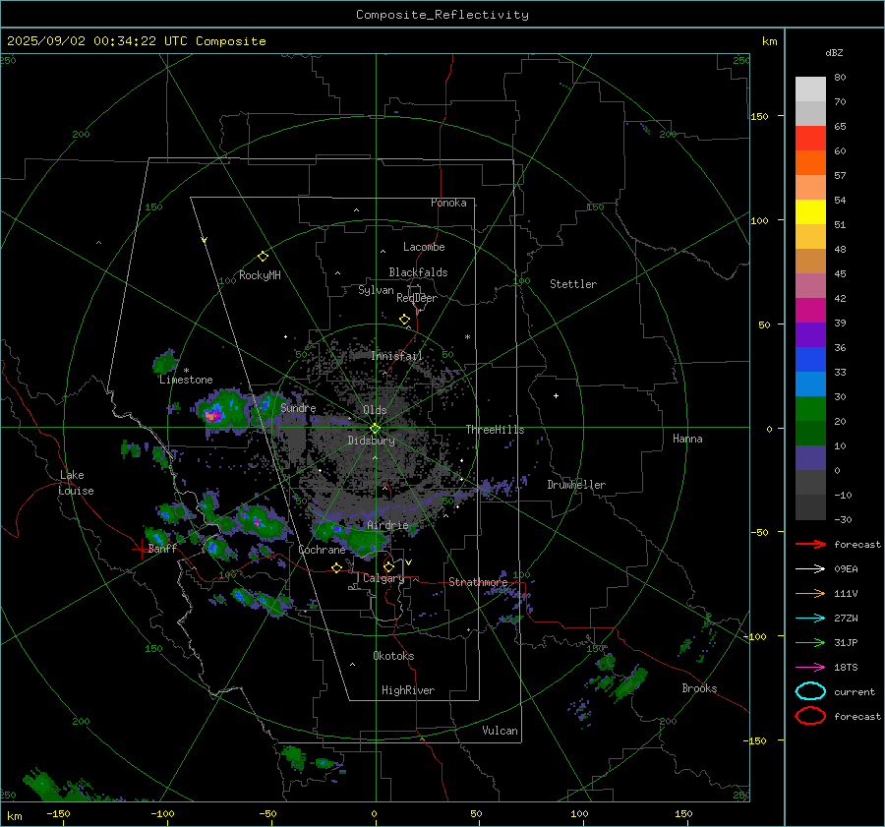Click the red forecast ellipse icon
Screen dimensions: 885x827
click(810, 716)
